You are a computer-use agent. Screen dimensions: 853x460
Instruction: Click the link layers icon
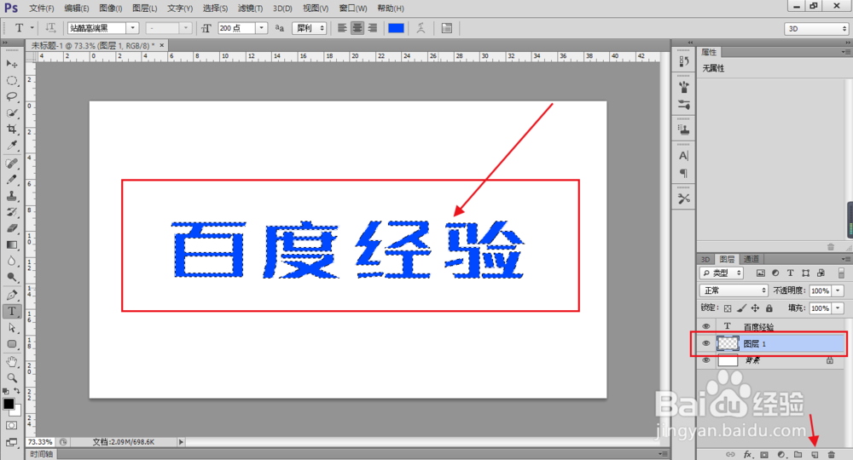730,455
